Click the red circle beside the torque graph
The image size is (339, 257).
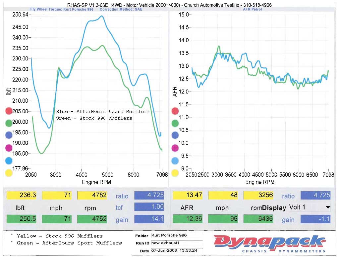click(x=9, y=111)
